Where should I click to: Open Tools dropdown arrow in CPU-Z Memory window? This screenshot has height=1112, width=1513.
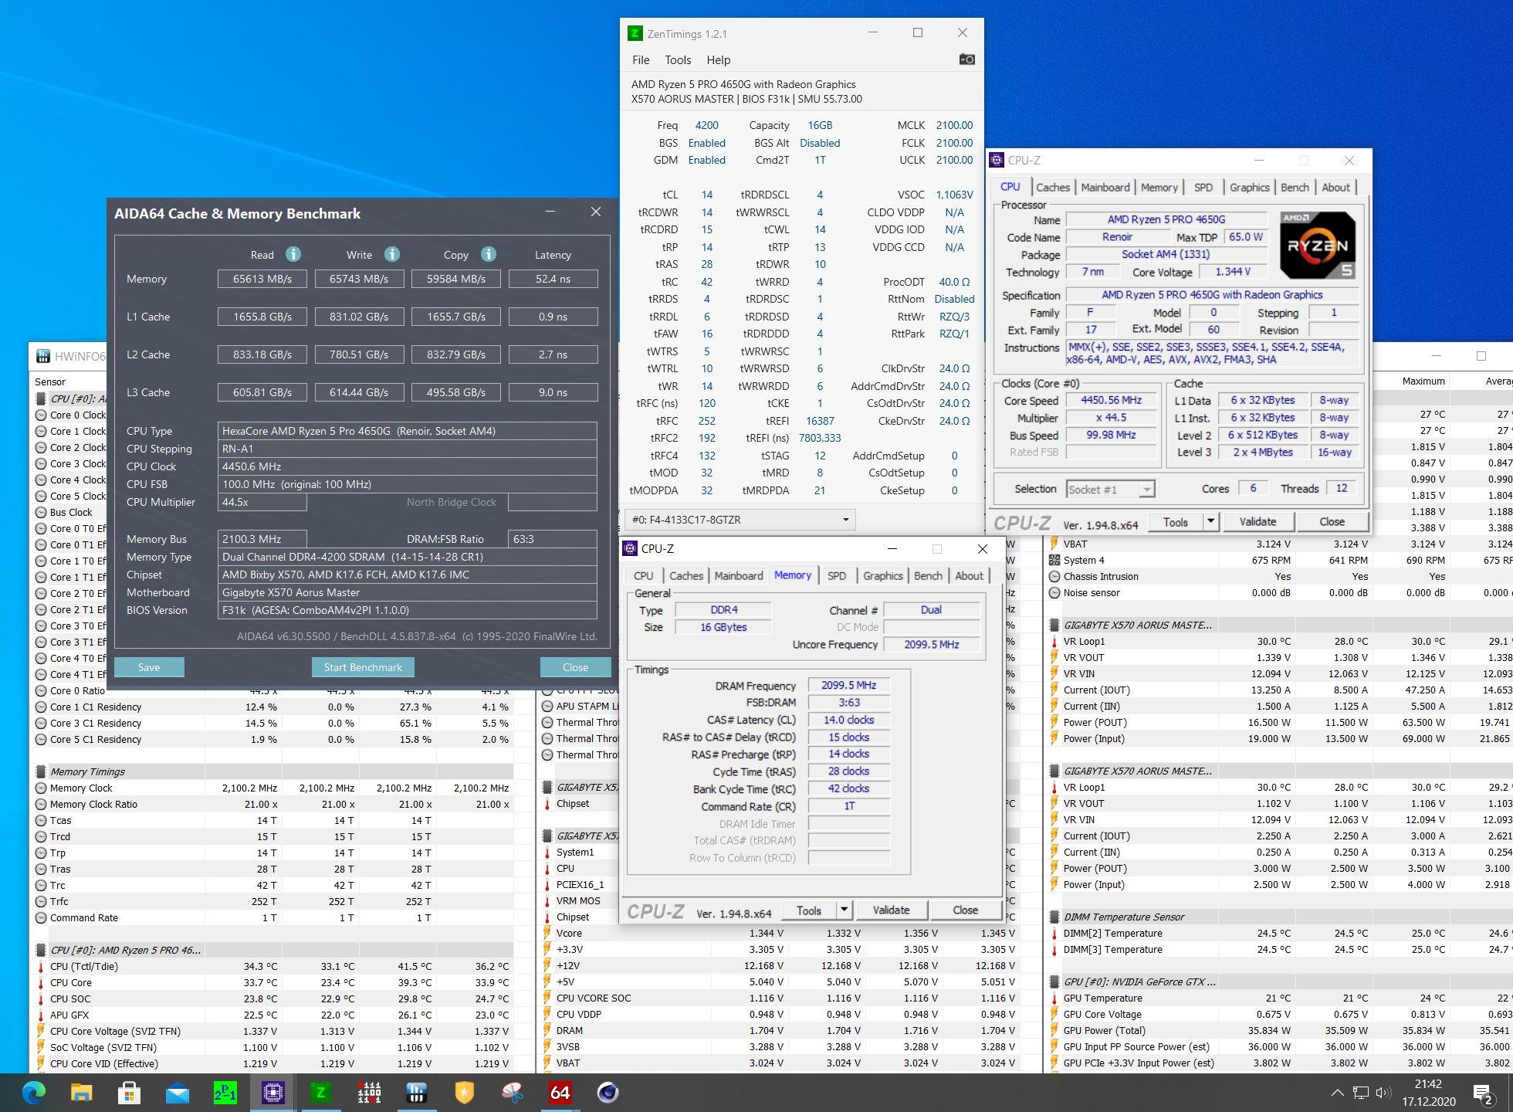[x=844, y=910]
